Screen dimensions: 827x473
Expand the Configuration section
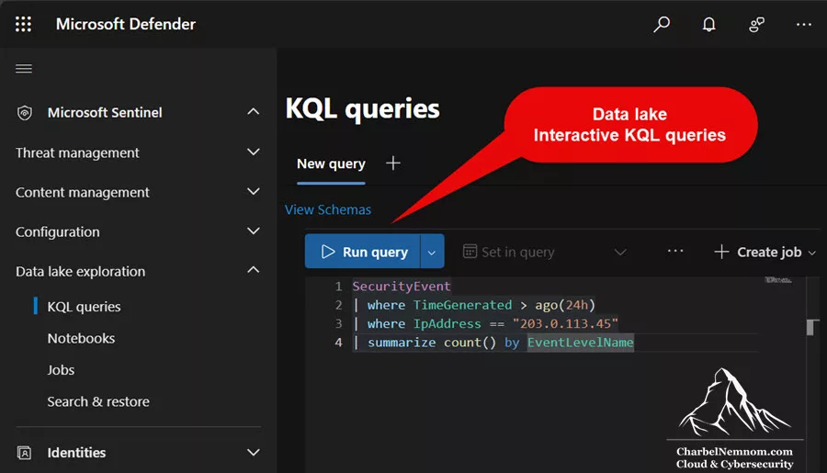pos(254,231)
